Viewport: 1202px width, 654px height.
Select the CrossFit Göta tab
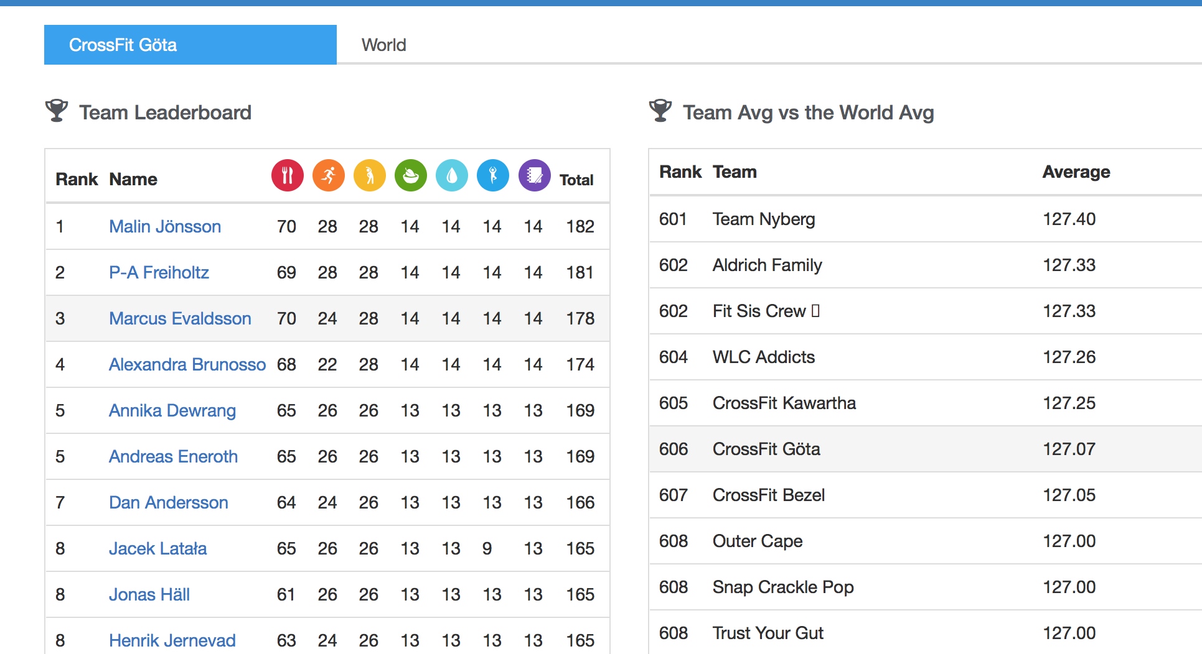click(x=190, y=45)
